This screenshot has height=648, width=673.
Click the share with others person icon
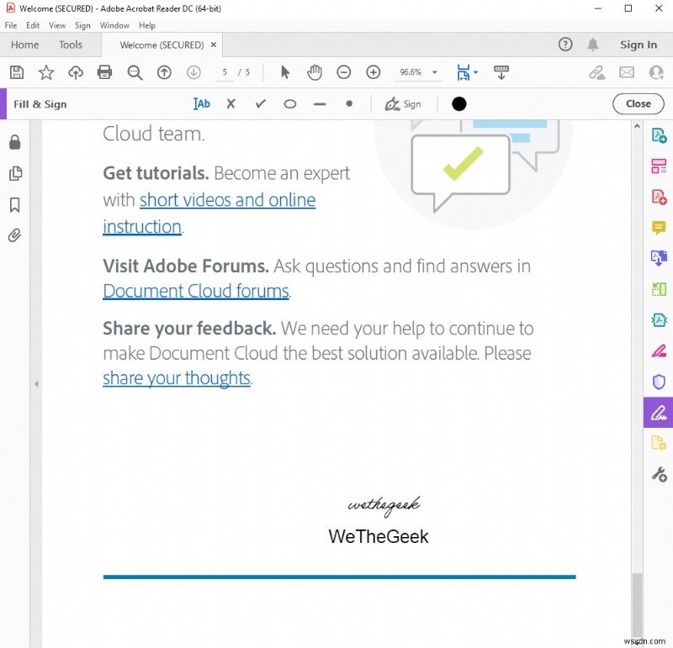(656, 72)
